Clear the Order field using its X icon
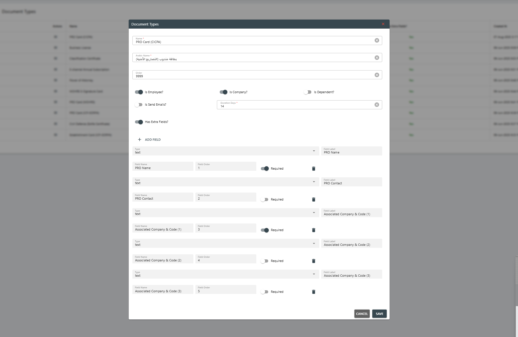 pos(377,75)
